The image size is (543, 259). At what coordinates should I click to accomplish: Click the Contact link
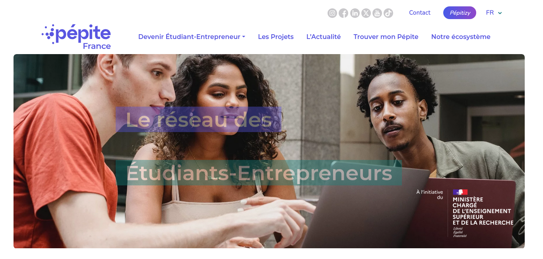tap(420, 13)
